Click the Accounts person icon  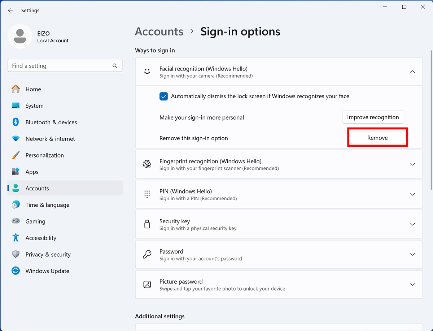(x=16, y=188)
